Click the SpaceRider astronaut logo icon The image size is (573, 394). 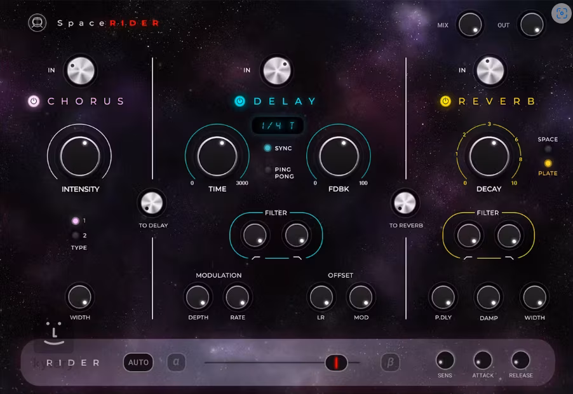pyautogui.click(x=37, y=23)
